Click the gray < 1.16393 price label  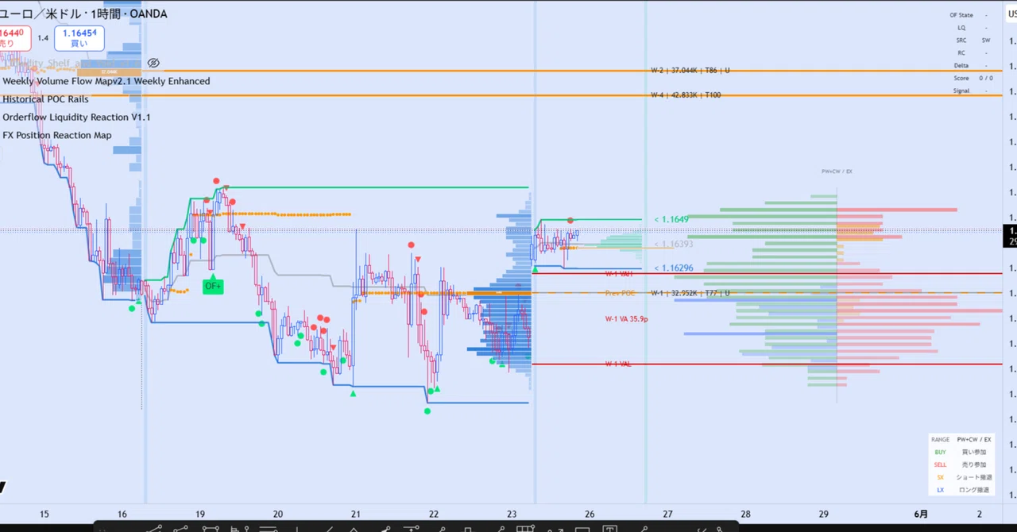coord(674,245)
